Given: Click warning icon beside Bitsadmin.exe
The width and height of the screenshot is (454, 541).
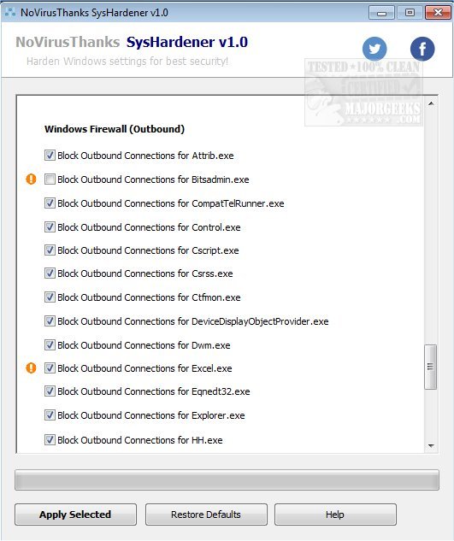Looking at the screenshot, I should click(31, 179).
